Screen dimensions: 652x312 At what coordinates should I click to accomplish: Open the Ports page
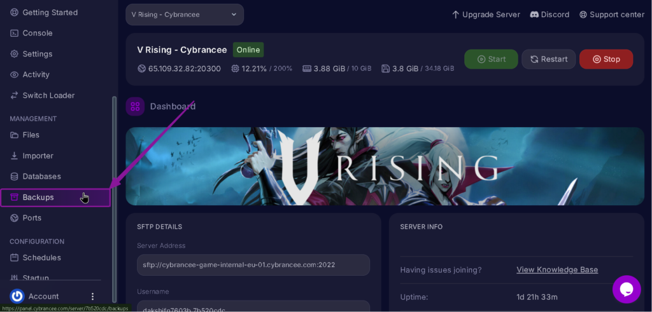[32, 218]
